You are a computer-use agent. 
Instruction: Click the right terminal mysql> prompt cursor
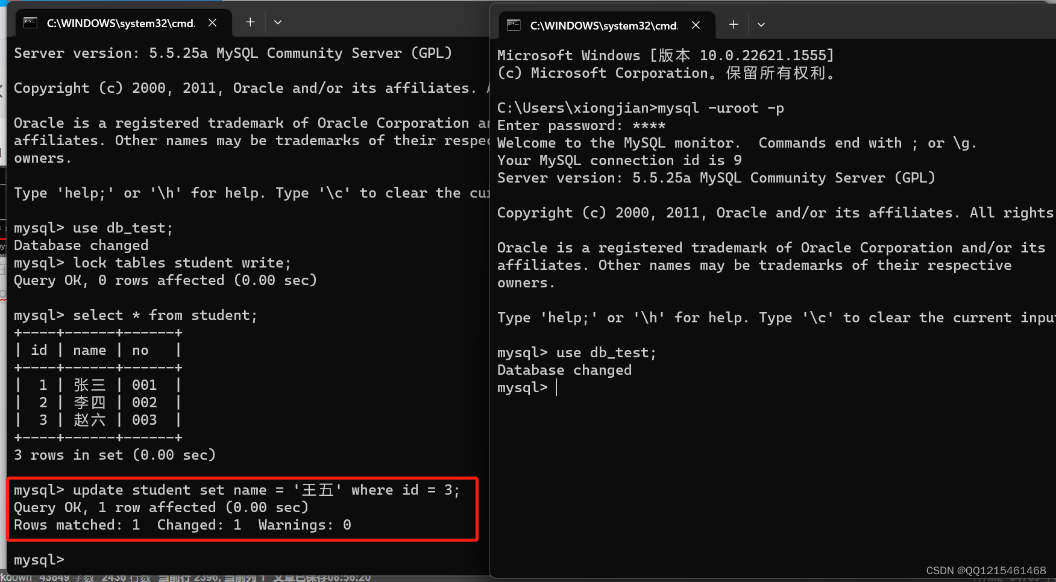(x=556, y=387)
